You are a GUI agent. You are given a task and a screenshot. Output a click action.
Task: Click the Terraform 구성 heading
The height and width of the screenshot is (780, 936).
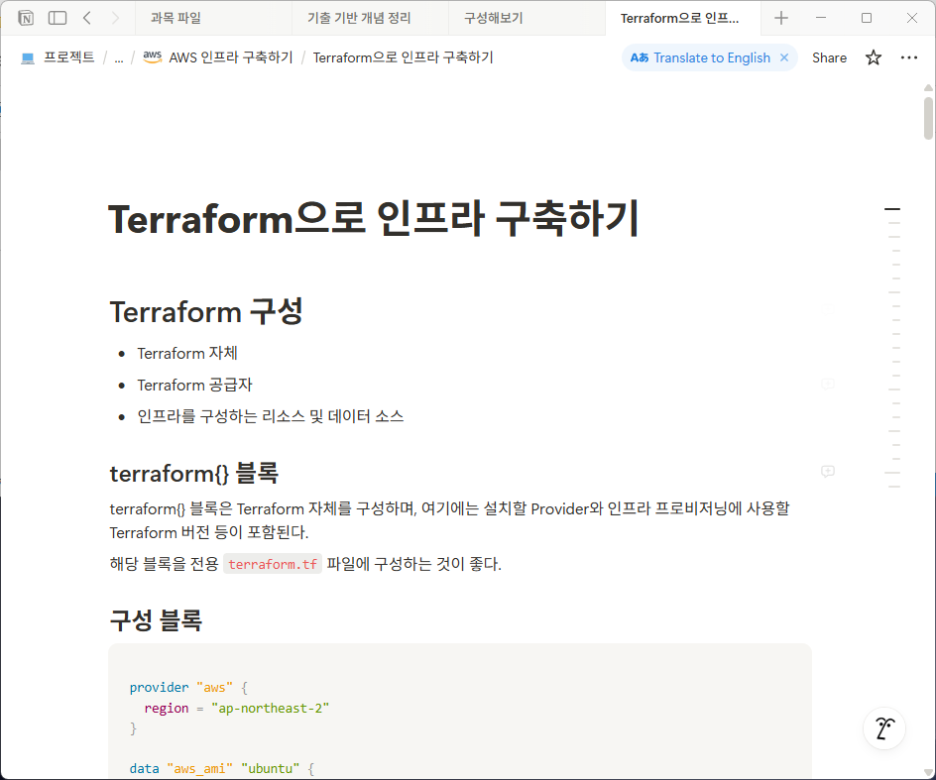(206, 311)
